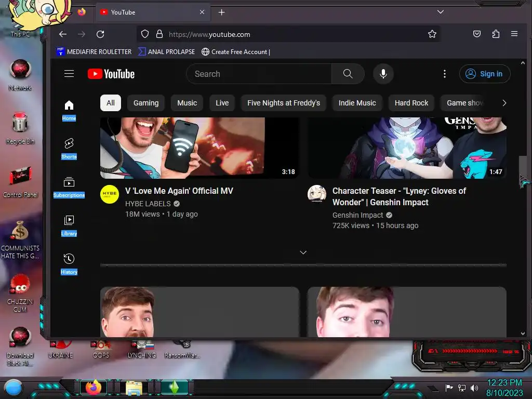This screenshot has height=399, width=532.
Task: Click Firefox icon in taskbar
Action: click(94, 388)
